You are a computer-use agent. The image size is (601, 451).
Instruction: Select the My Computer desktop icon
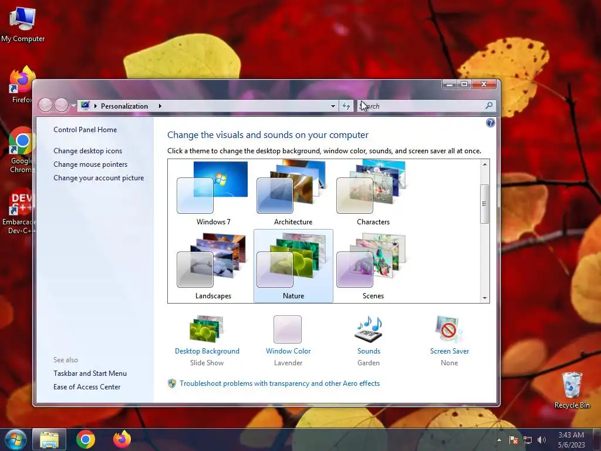23,25
